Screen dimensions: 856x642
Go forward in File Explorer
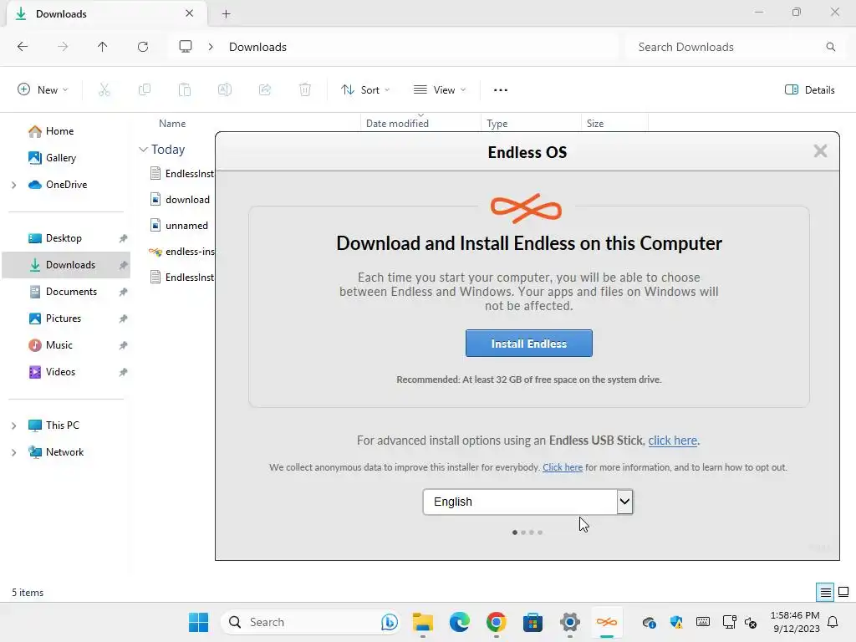63,47
